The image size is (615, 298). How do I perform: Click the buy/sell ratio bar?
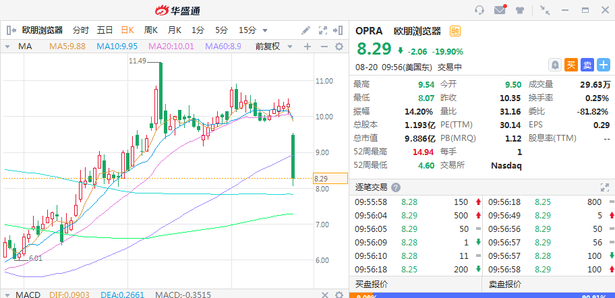(x=482, y=295)
